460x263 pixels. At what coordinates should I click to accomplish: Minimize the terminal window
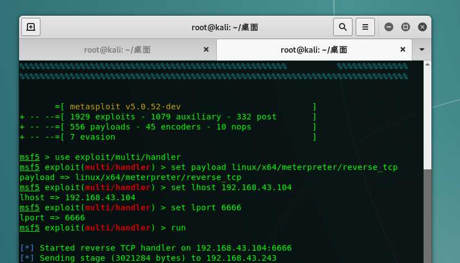click(389, 27)
